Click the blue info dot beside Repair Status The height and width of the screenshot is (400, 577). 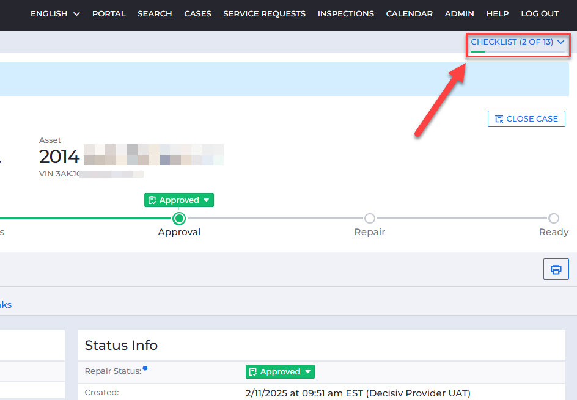click(x=145, y=368)
